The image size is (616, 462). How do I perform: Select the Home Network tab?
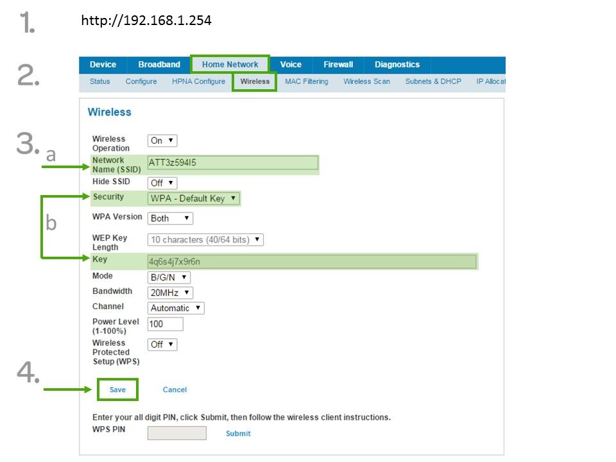click(230, 65)
